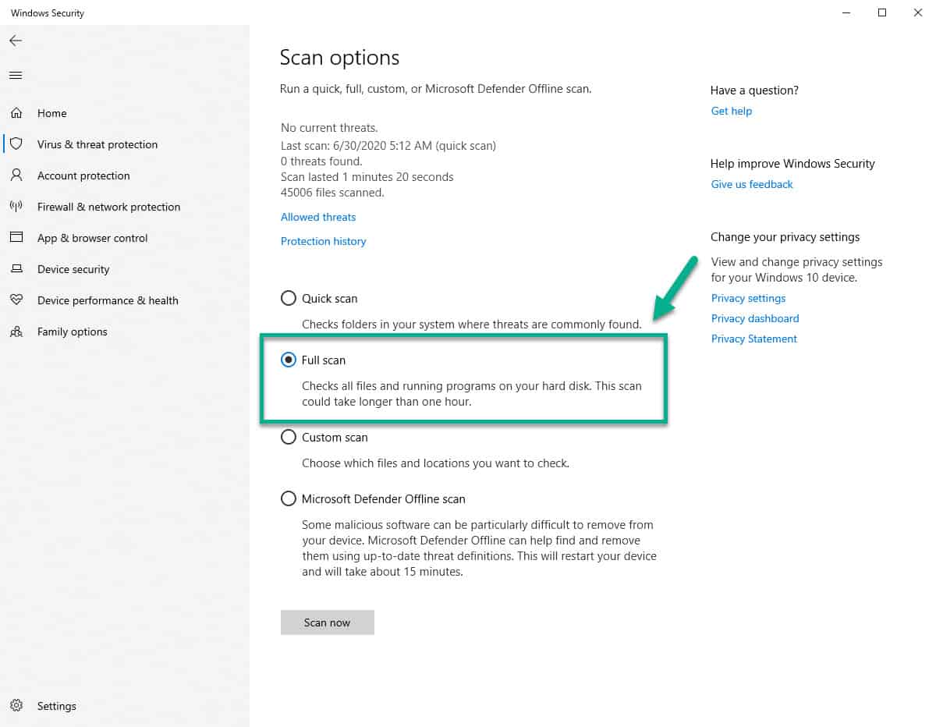Click the Home house icon
This screenshot has height=727, width=936.
[x=16, y=113]
